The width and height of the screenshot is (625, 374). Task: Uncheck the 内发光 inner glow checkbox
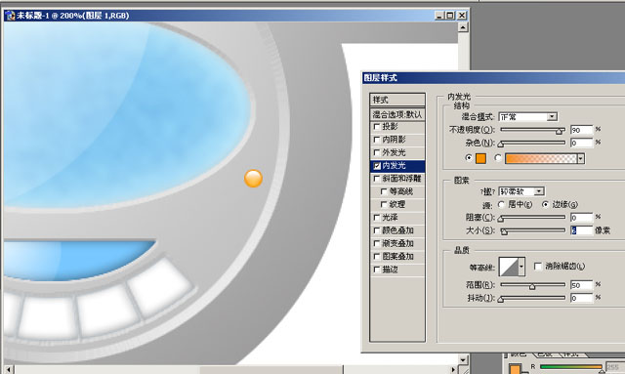click(x=377, y=166)
